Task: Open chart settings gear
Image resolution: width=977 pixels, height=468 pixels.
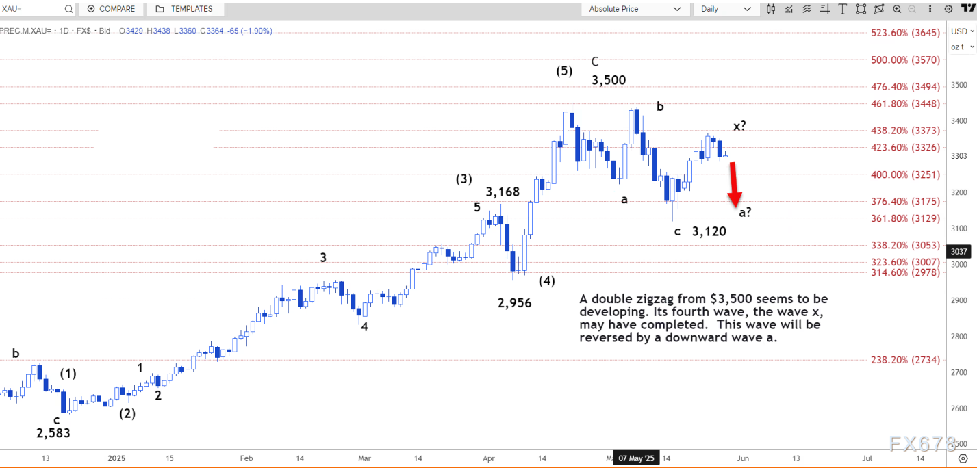Action: [x=948, y=9]
